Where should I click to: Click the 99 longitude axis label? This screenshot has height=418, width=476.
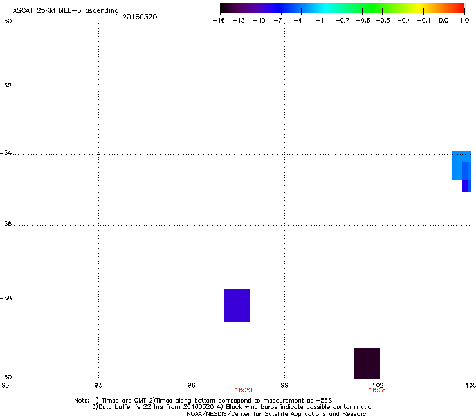284,385
